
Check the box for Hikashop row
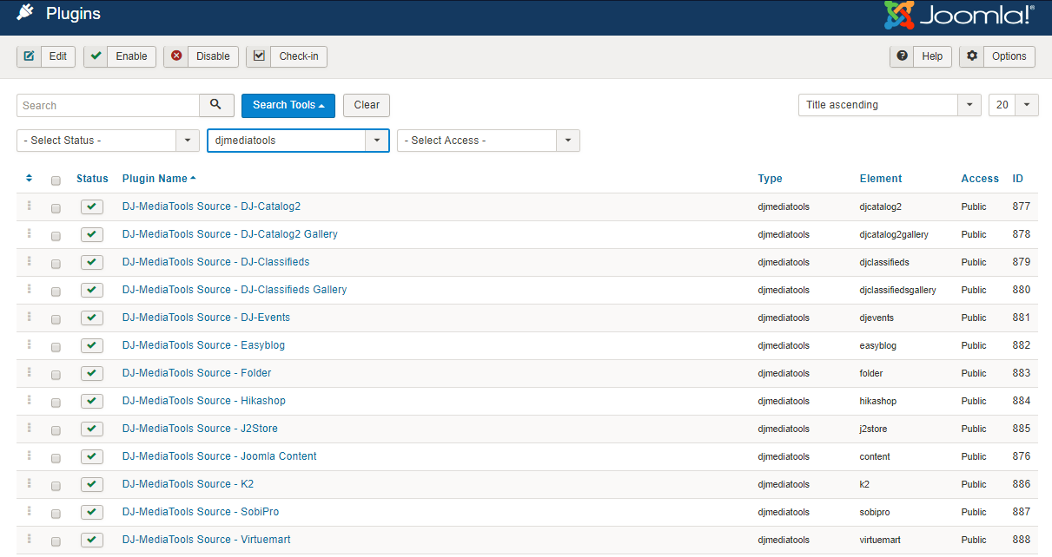pos(56,403)
